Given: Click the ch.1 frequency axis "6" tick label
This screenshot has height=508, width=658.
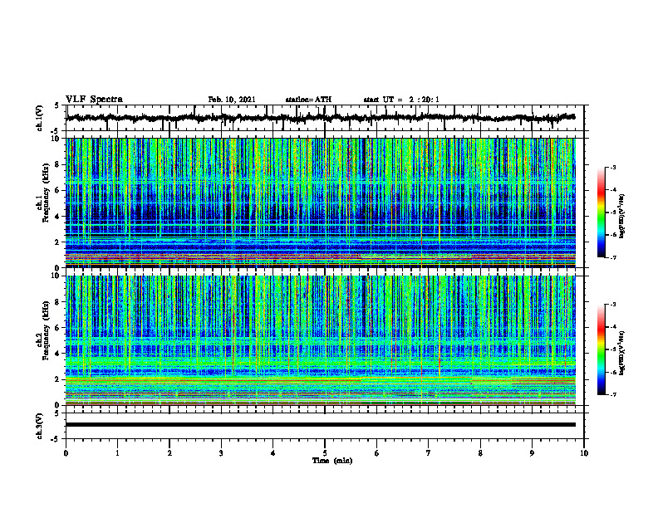Looking at the screenshot, I should [x=58, y=190].
